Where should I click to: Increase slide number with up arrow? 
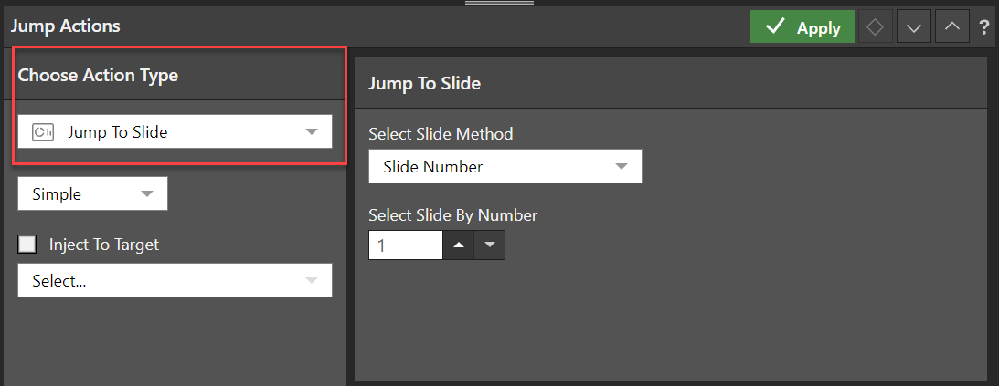point(459,245)
